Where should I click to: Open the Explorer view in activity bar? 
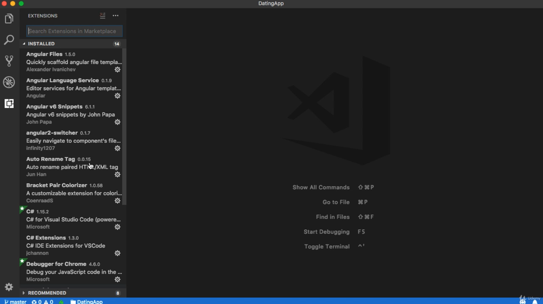click(x=9, y=18)
